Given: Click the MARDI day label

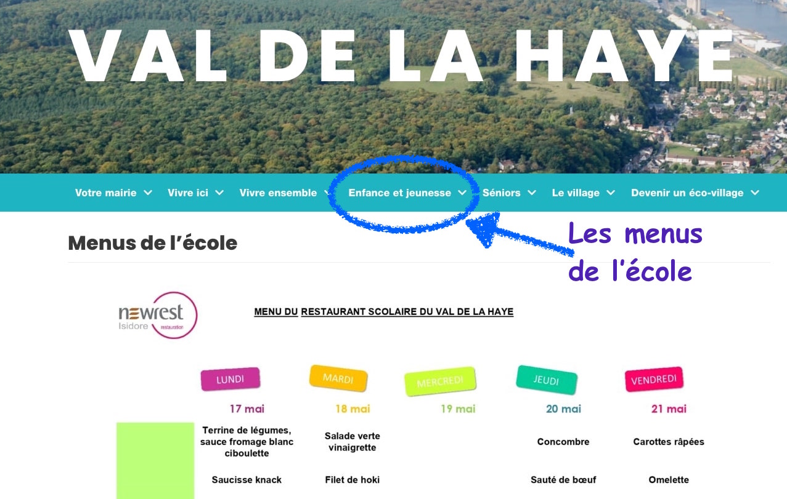Looking at the screenshot, I should click(x=338, y=378).
